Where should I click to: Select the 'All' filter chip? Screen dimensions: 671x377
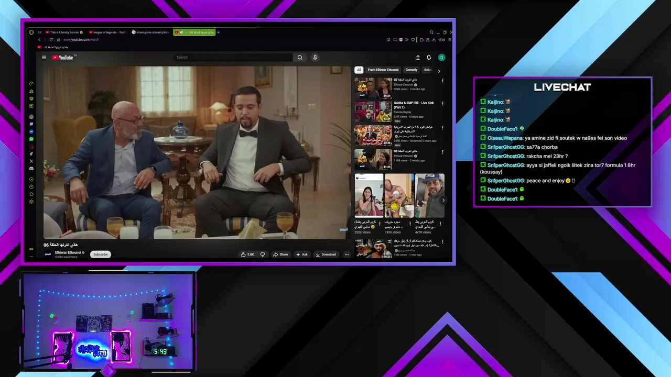click(359, 70)
